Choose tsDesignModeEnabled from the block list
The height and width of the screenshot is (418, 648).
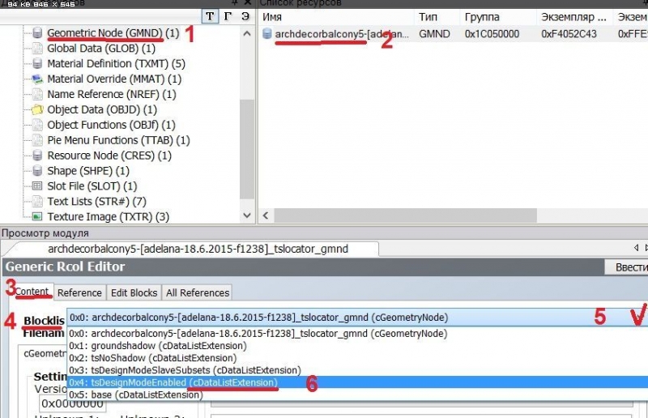[184, 382]
